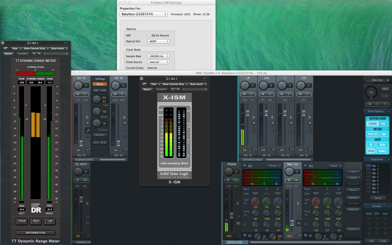The image size is (392, 245).
Task: Select Phones EQ band 3 high shelf type
Action: point(278,194)
